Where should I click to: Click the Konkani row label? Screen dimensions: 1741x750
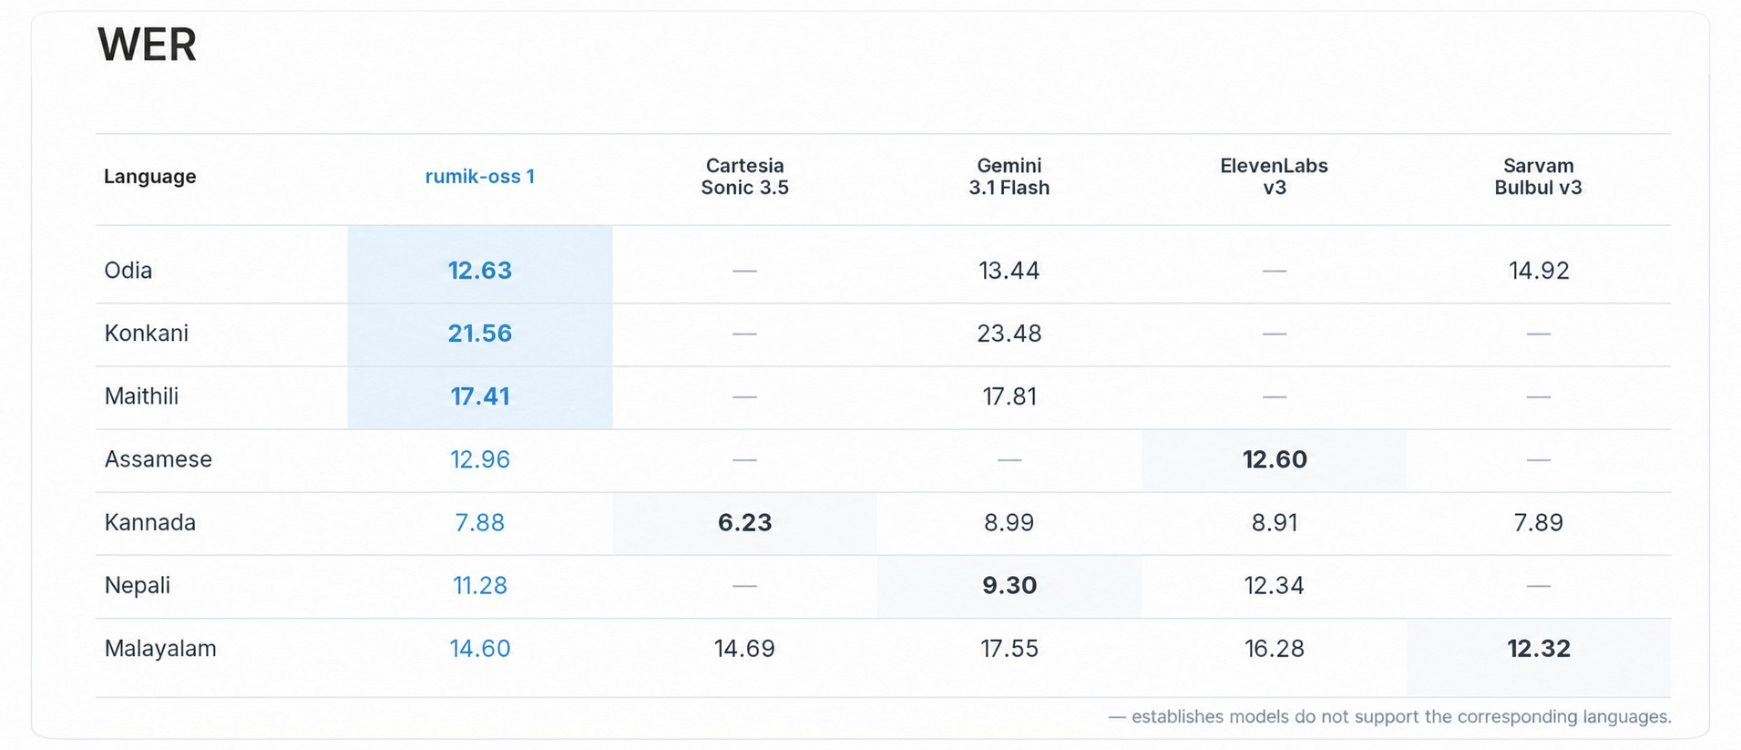coord(146,334)
